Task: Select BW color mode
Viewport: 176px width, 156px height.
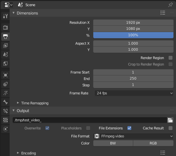Action: coord(113,143)
